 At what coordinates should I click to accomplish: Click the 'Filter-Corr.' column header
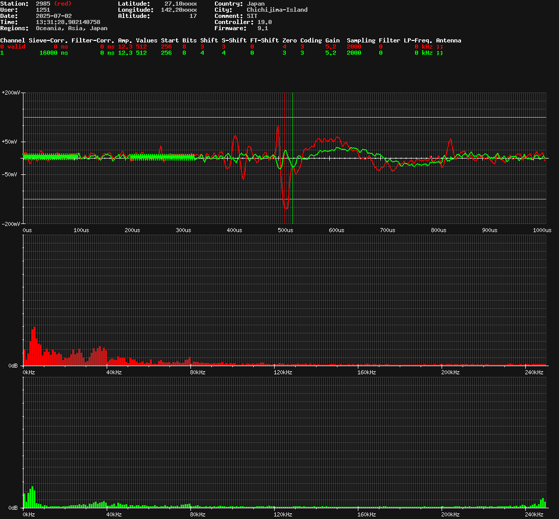[93, 40]
